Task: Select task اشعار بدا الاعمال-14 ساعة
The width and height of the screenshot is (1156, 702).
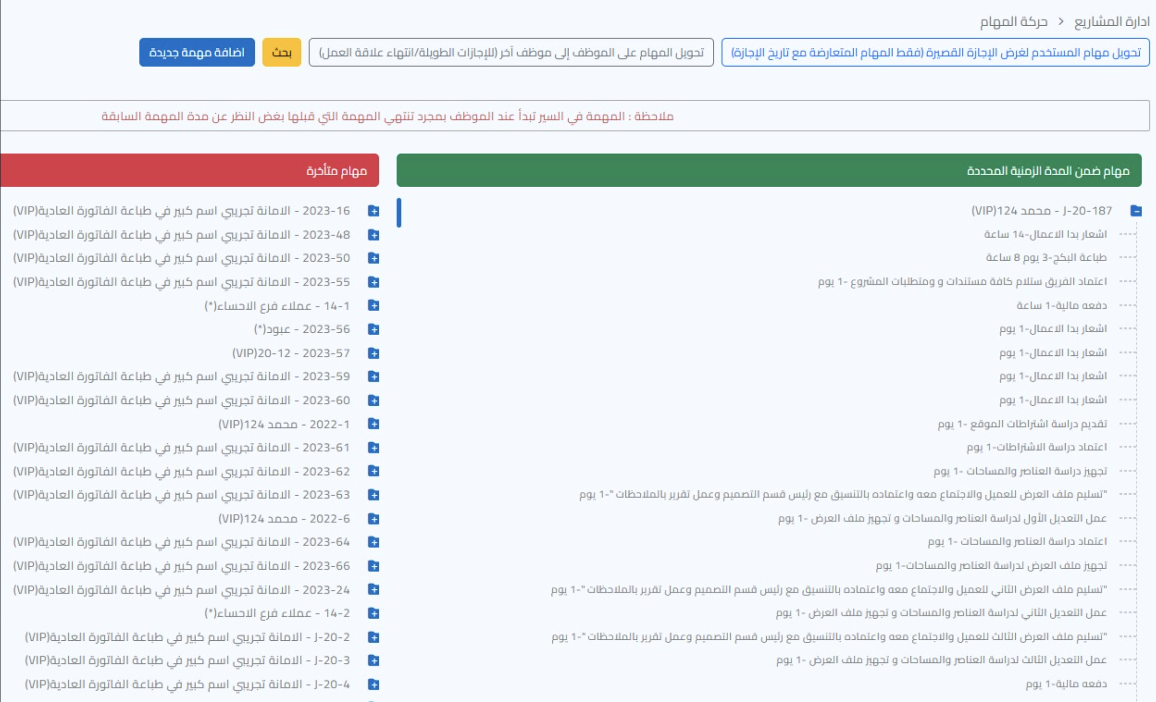Action: pos(1045,234)
